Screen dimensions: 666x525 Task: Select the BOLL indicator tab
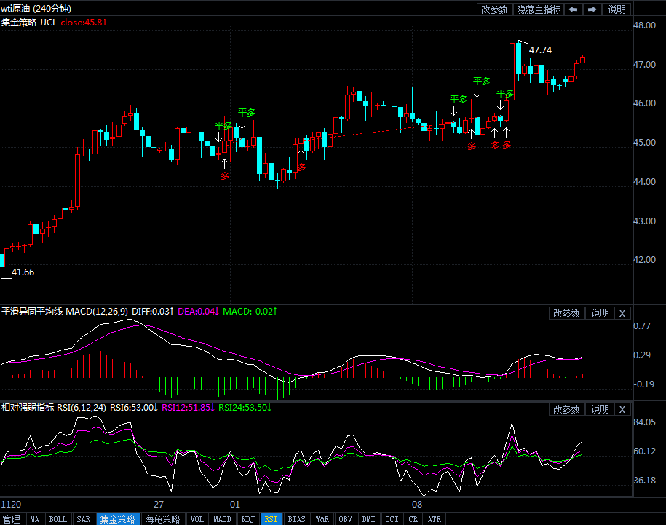[x=58, y=519]
